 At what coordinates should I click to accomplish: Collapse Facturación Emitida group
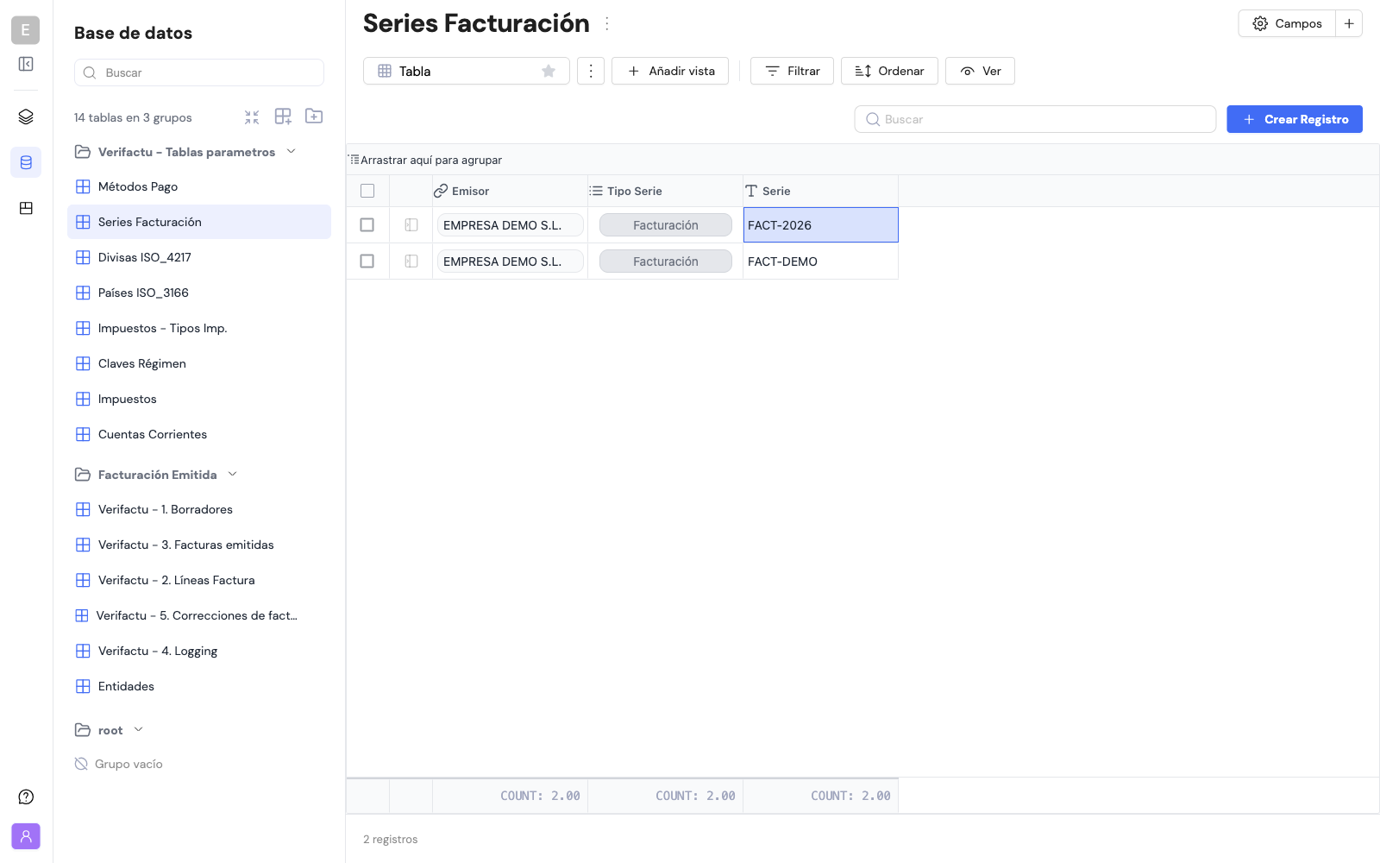tap(233, 474)
